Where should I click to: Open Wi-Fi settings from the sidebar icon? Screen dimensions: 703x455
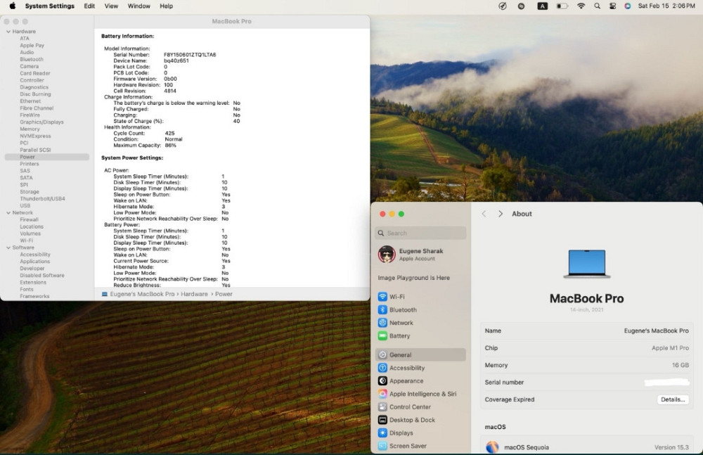(x=382, y=296)
